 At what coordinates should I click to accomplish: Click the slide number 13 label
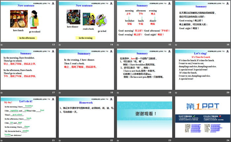tap(53, 44)
